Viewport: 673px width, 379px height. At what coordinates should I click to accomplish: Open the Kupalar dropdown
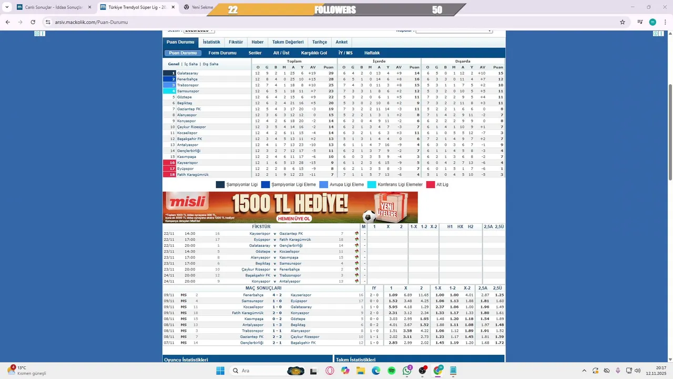454,31
